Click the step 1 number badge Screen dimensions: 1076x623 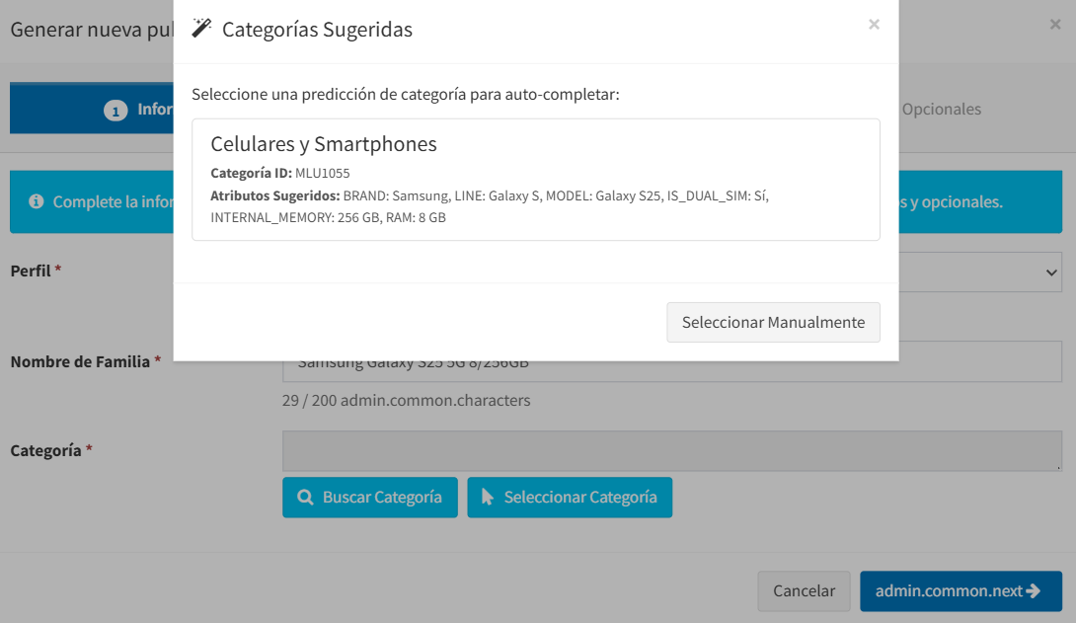coord(115,111)
